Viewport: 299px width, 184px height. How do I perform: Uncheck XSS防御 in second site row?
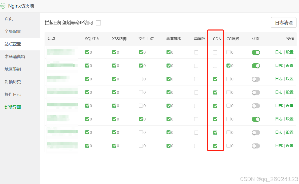pyautogui.click(x=114, y=66)
